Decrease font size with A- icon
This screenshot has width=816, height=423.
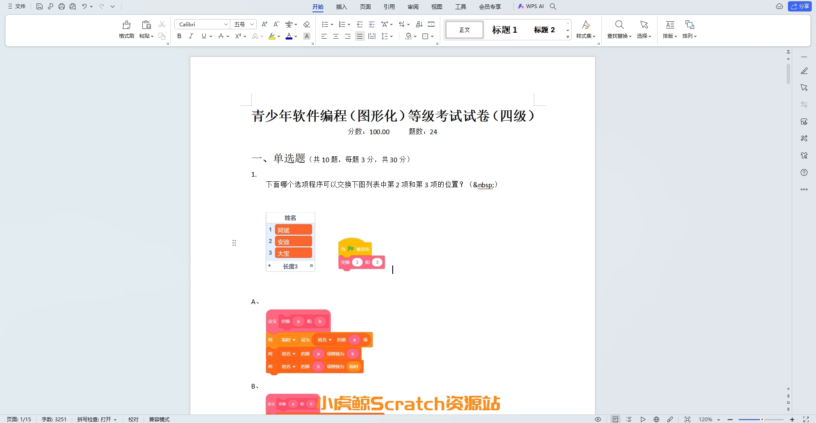pyautogui.click(x=276, y=24)
